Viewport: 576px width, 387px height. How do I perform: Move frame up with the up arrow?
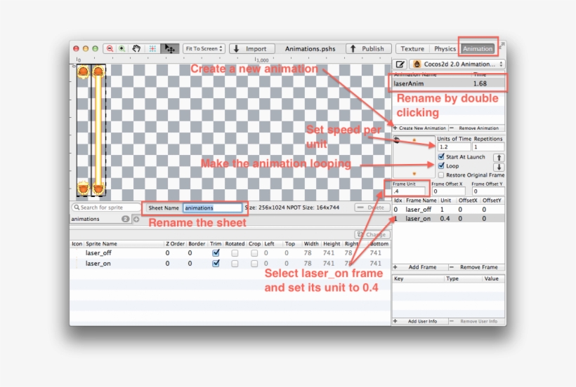coord(497,158)
